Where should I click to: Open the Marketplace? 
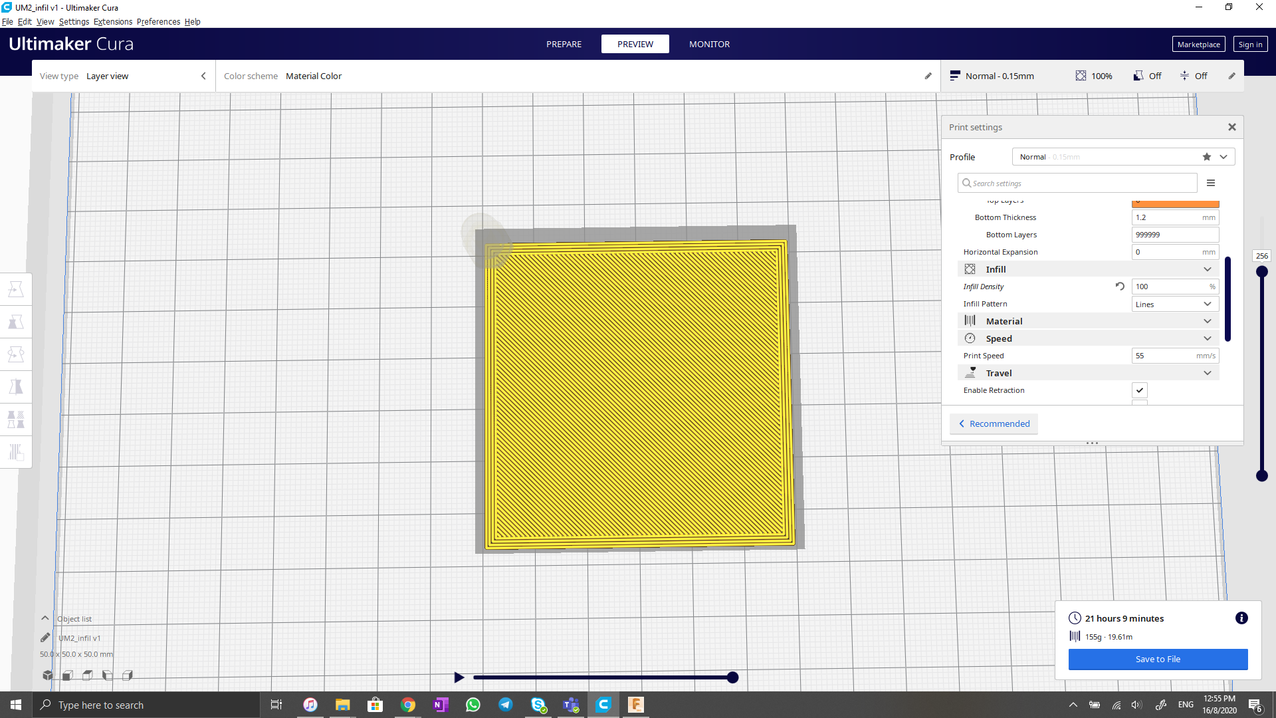1198,45
